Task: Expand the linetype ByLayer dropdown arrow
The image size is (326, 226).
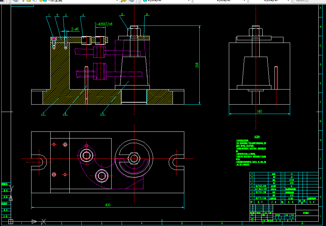Action: tap(244, 1)
